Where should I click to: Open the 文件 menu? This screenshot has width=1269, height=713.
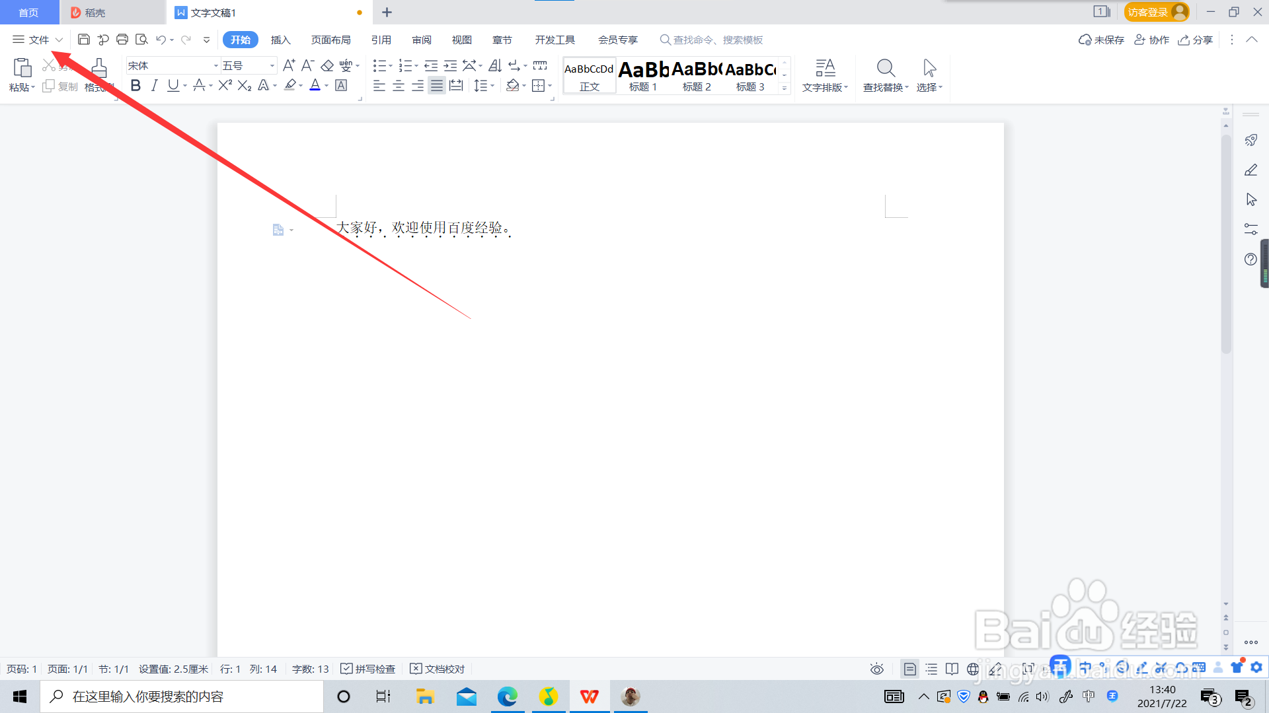tap(38, 40)
